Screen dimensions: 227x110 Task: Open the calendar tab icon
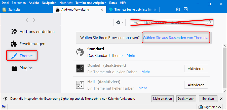(178, 10)
